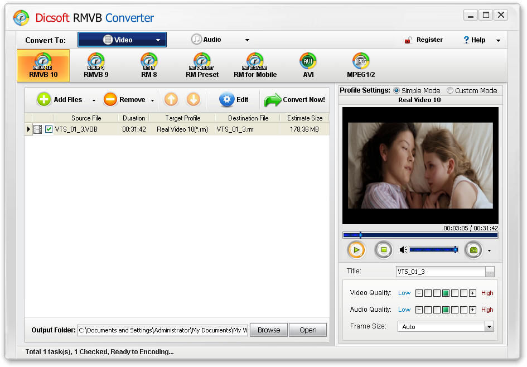
Task: Mute audio using the speaker icon
Action: click(x=403, y=250)
